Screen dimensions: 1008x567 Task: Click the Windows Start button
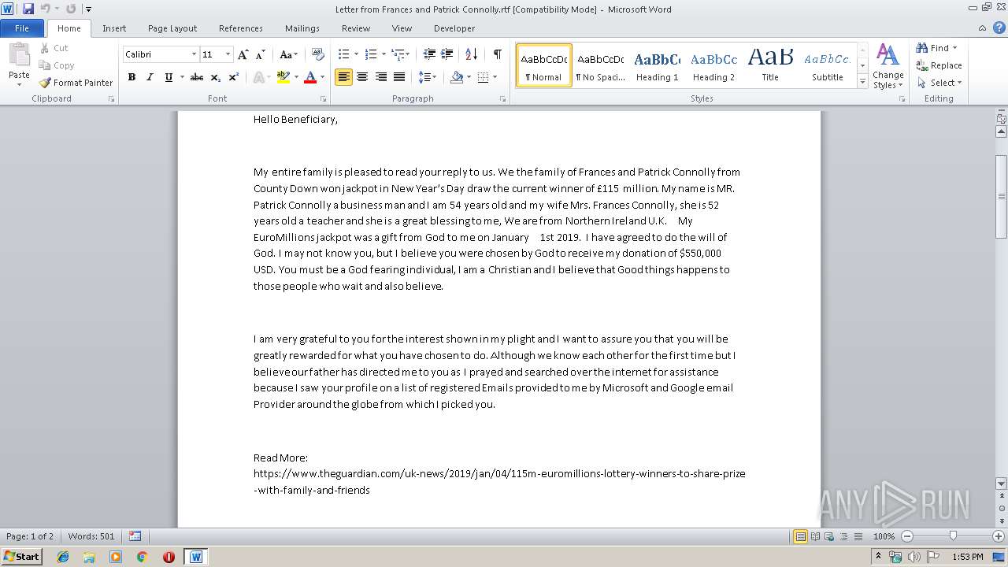click(x=22, y=556)
